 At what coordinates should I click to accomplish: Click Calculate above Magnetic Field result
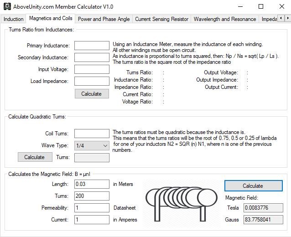(254, 186)
